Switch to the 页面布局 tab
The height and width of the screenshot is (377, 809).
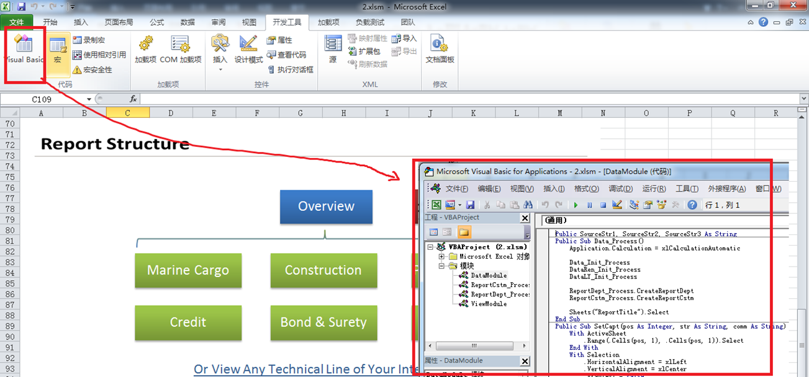(119, 22)
